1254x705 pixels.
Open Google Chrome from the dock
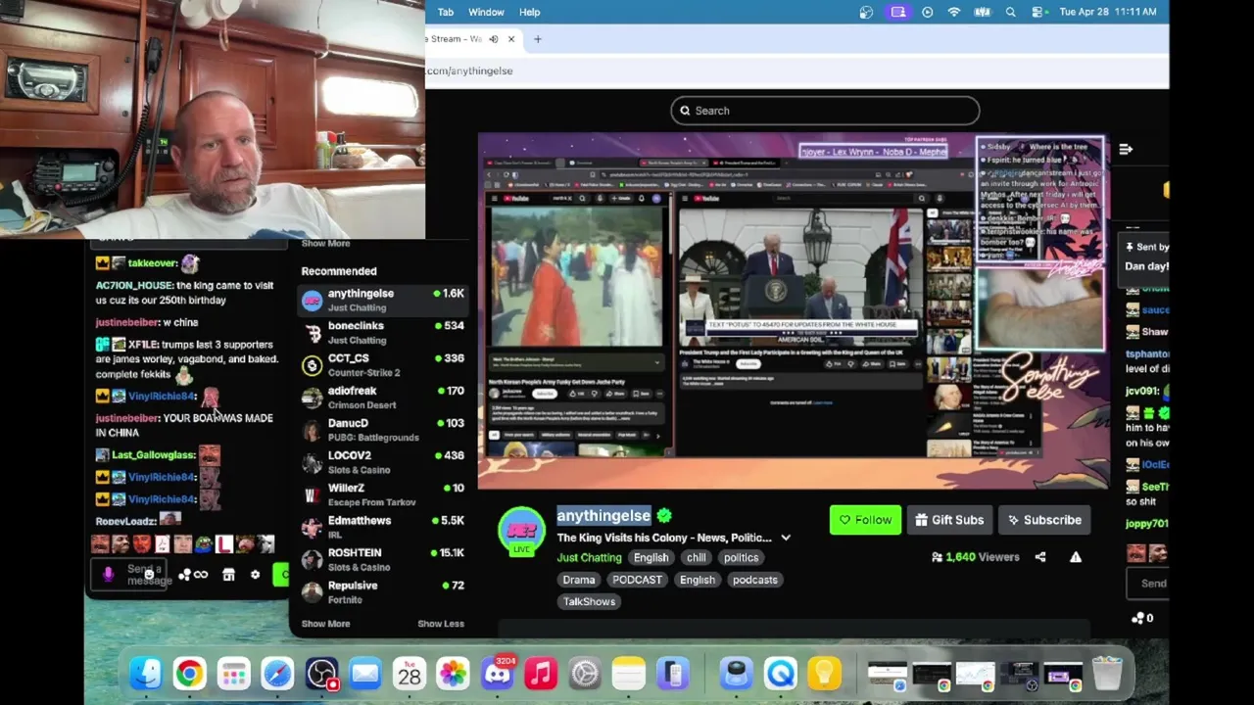click(x=189, y=674)
